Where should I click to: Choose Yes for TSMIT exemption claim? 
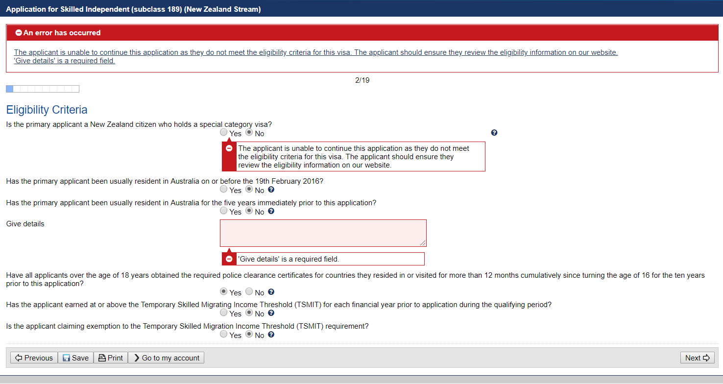pyautogui.click(x=224, y=335)
